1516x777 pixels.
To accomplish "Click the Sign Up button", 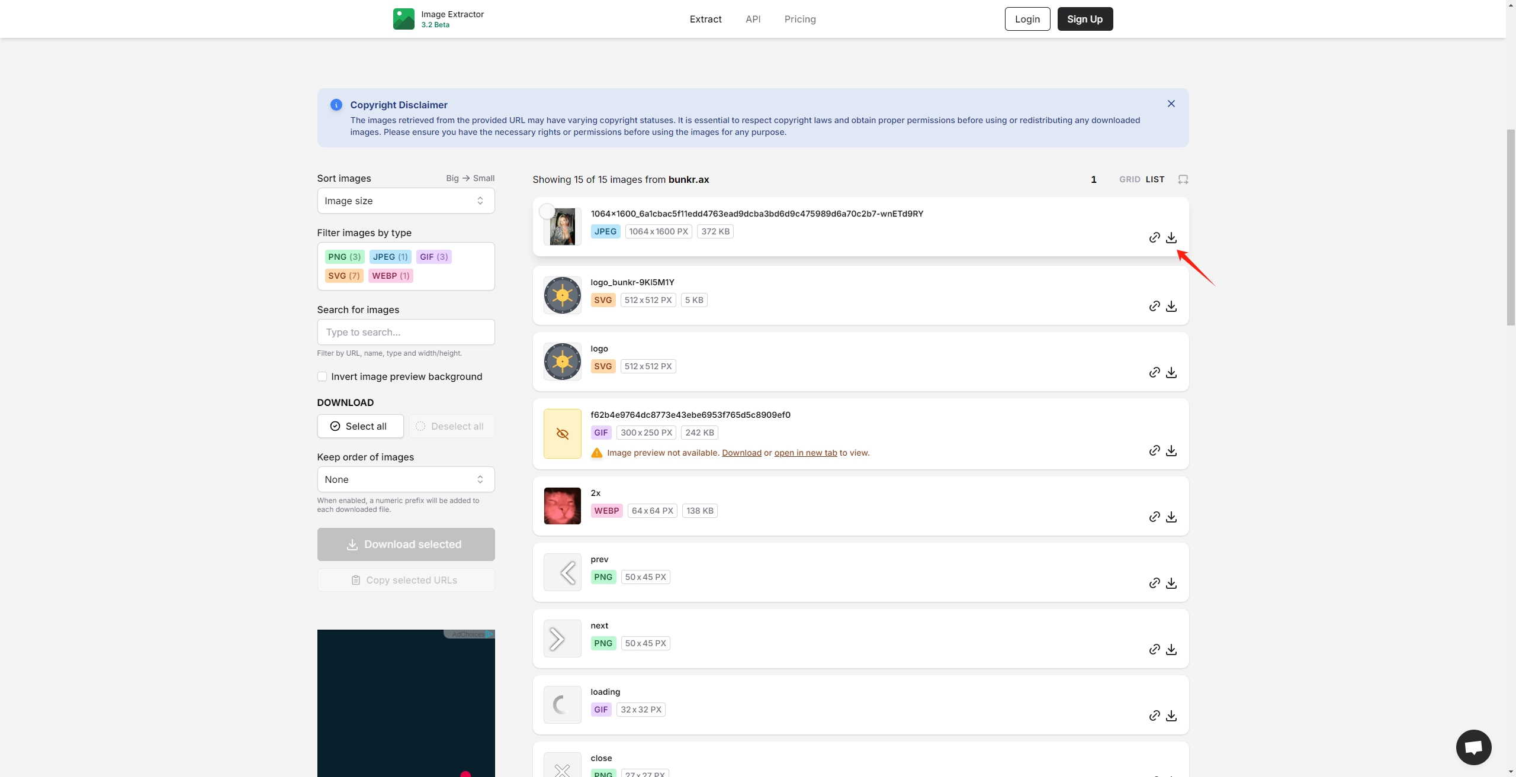I will [x=1085, y=19].
